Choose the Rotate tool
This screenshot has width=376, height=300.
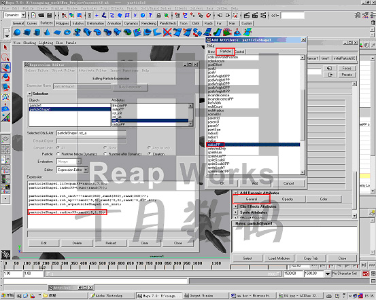tap(5, 77)
